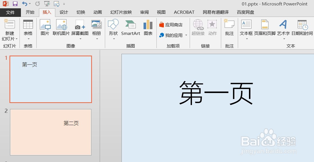The height and width of the screenshot is (162, 314).
Task: Insert a 图表 chart
Action: (148, 27)
